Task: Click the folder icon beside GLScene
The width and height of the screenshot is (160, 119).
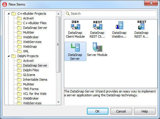Action: click(19, 75)
